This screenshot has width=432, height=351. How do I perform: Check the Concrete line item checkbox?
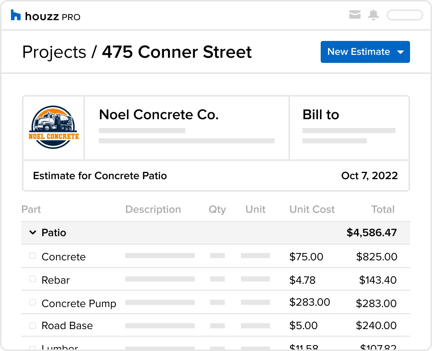coord(33,256)
